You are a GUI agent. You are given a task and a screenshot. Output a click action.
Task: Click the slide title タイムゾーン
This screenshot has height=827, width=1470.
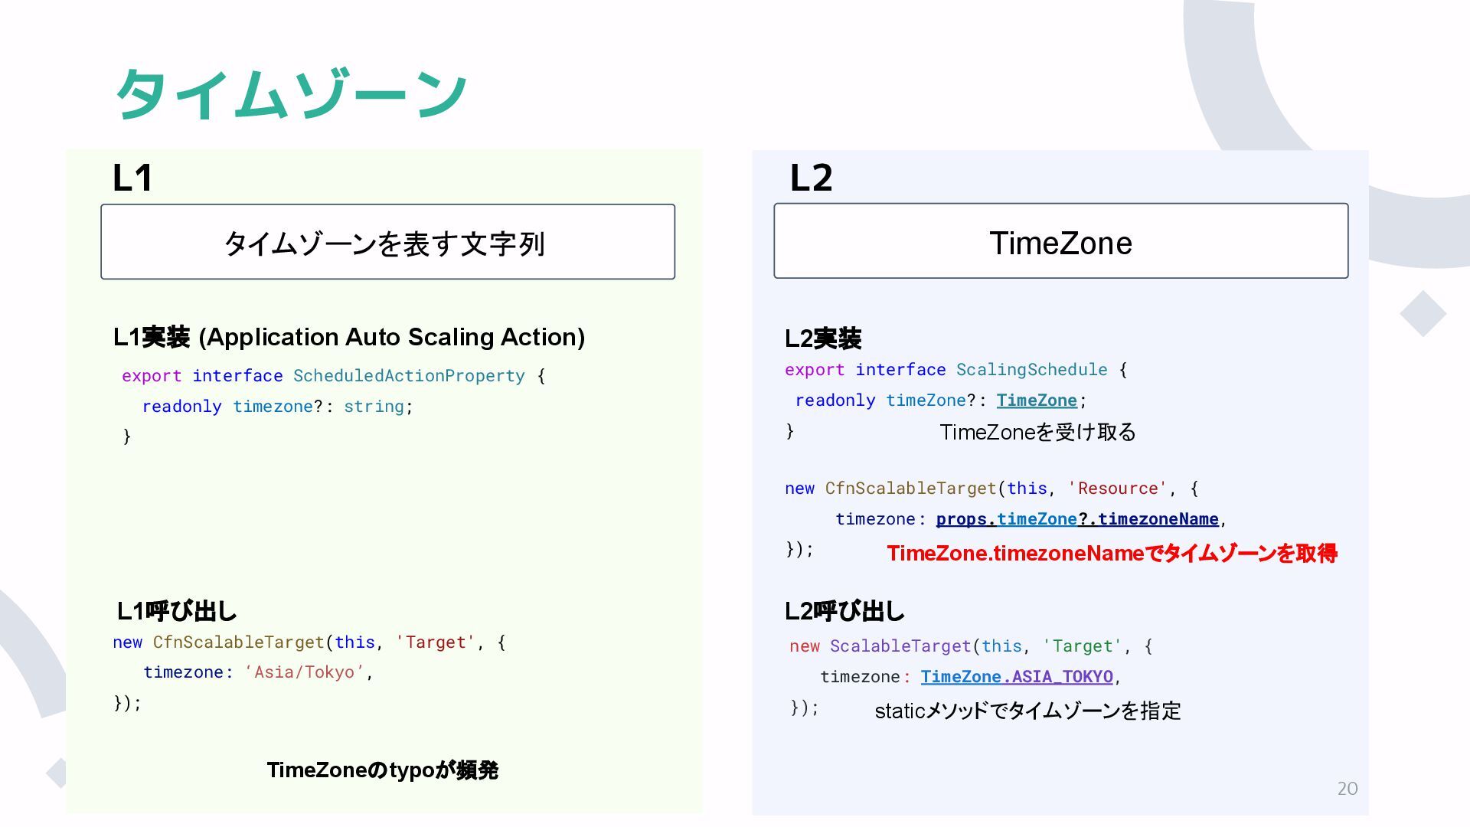click(291, 94)
